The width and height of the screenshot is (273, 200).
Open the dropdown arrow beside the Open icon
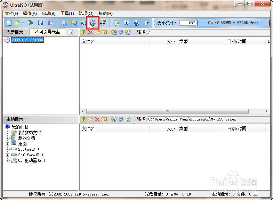pyautogui.click(x=23, y=23)
